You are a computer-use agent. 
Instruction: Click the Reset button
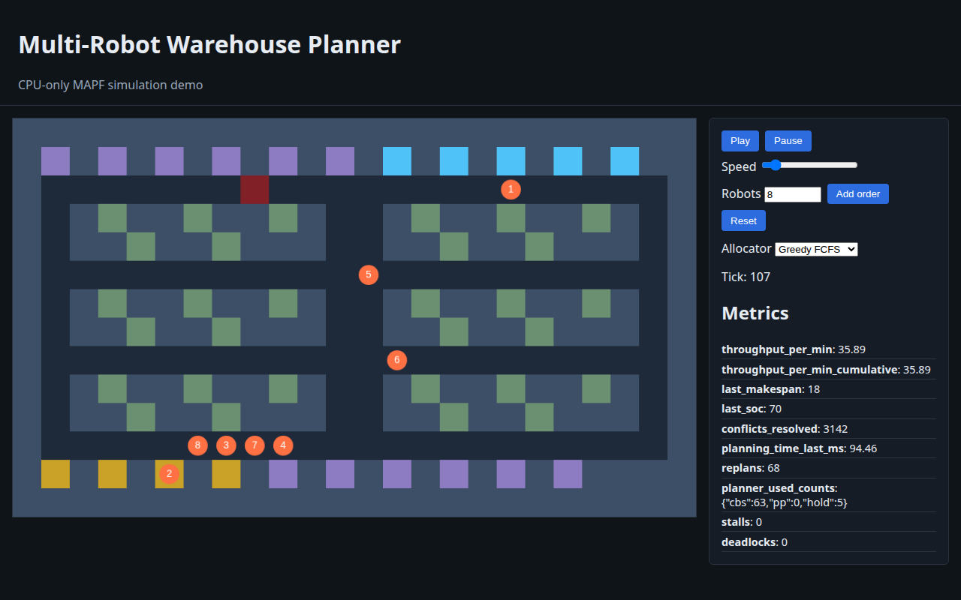743,220
